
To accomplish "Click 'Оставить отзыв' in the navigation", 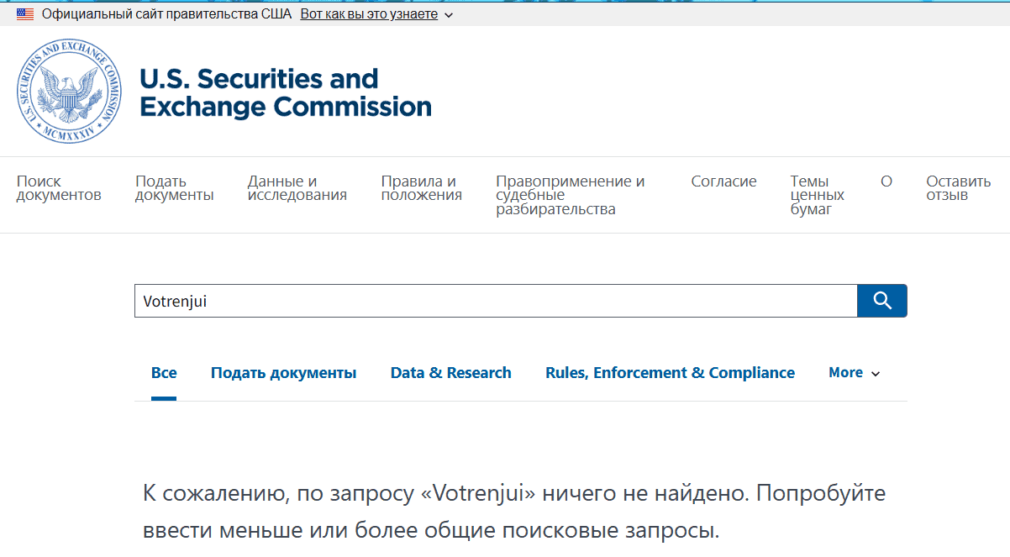I will (958, 188).
